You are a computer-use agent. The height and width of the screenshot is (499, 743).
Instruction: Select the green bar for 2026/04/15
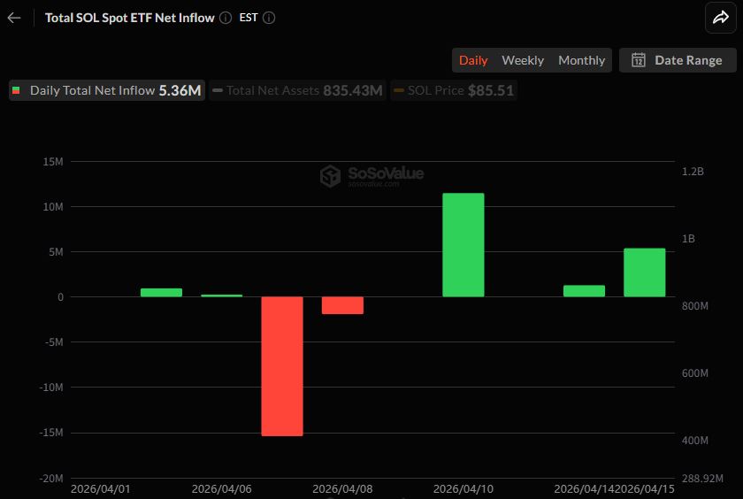tap(644, 273)
